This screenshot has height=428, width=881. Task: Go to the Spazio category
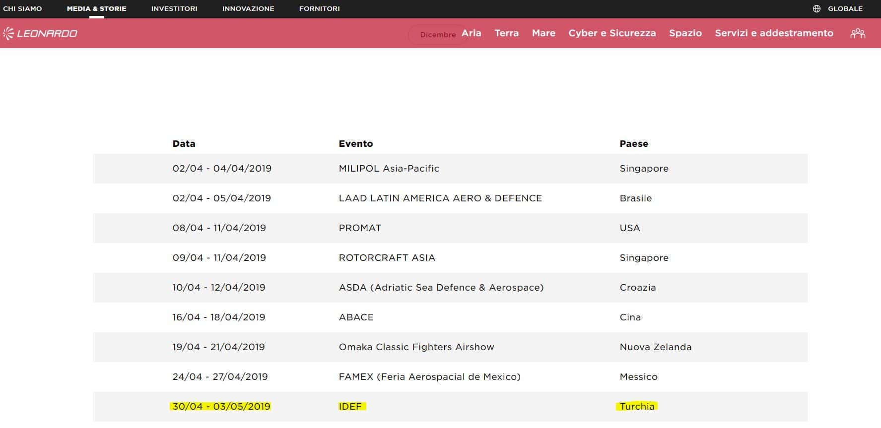[x=685, y=33]
